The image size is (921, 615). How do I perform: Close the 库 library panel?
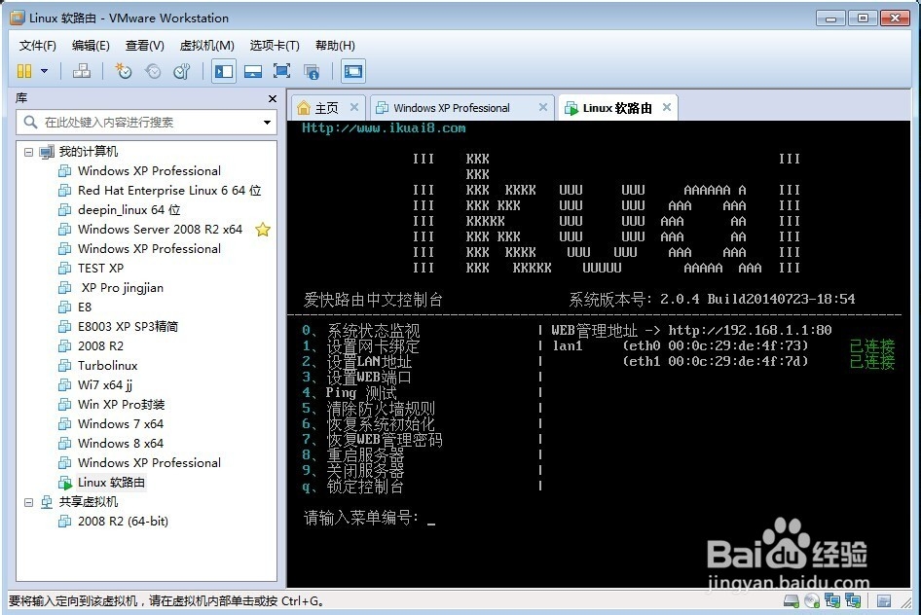tap(272, 98)
